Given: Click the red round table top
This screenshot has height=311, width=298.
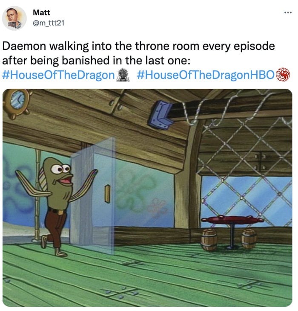Looking at the screenshot, I should tap(232, 219).
